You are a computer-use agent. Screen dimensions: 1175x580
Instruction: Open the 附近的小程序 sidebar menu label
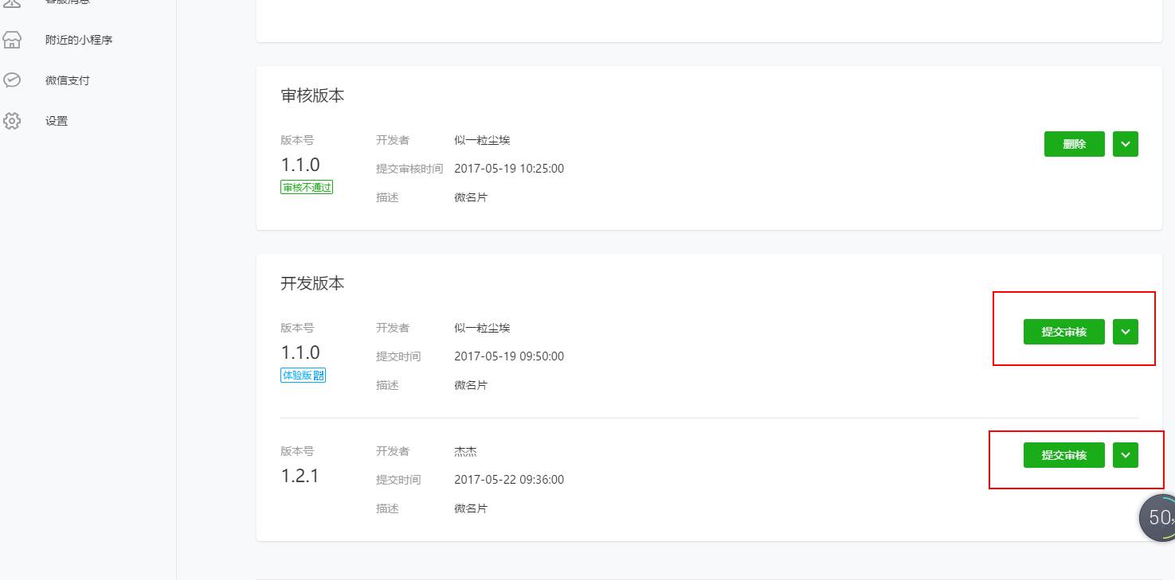[79, 40]
